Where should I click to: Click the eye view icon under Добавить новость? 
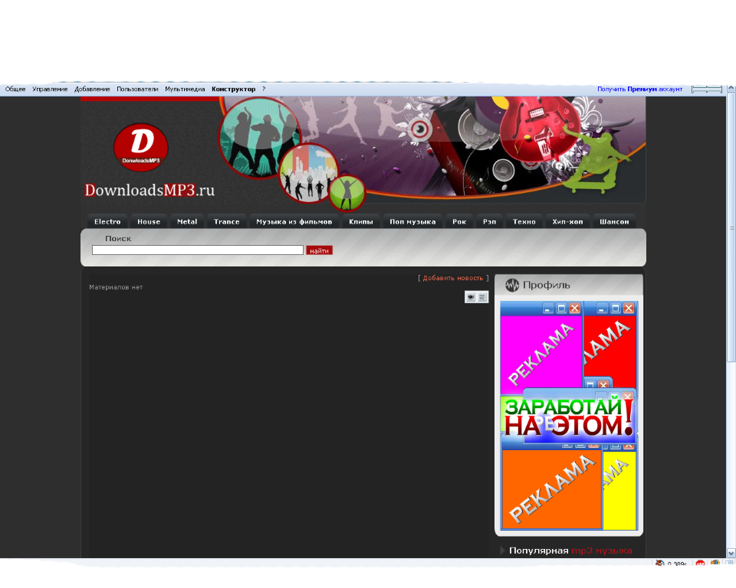470,297
